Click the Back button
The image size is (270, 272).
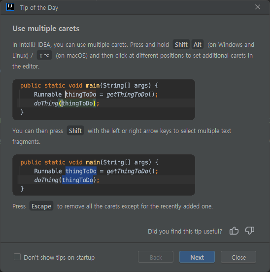tap(156, 257)
